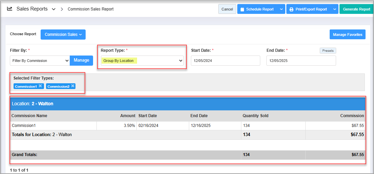
Task: Remove the Commission2 filter tag
Action: [x=73, y=86]
